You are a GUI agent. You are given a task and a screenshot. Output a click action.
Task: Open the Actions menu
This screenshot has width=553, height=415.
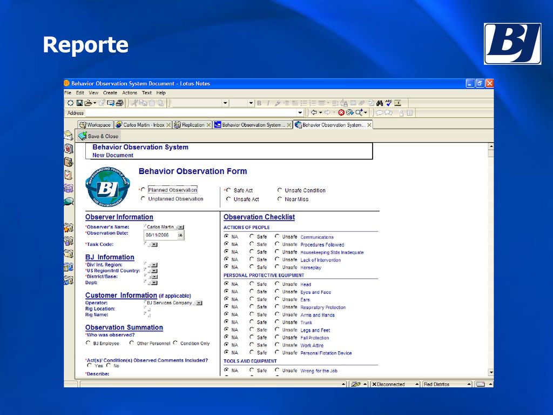pyautogui.click(x=130, y=93)
